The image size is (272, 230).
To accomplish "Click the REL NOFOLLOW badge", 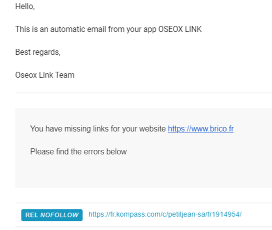I will tap(52, 215).
